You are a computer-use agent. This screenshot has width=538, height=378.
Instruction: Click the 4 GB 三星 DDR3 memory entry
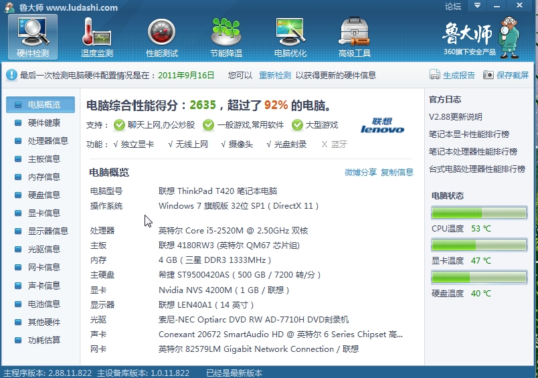[215, 260]
